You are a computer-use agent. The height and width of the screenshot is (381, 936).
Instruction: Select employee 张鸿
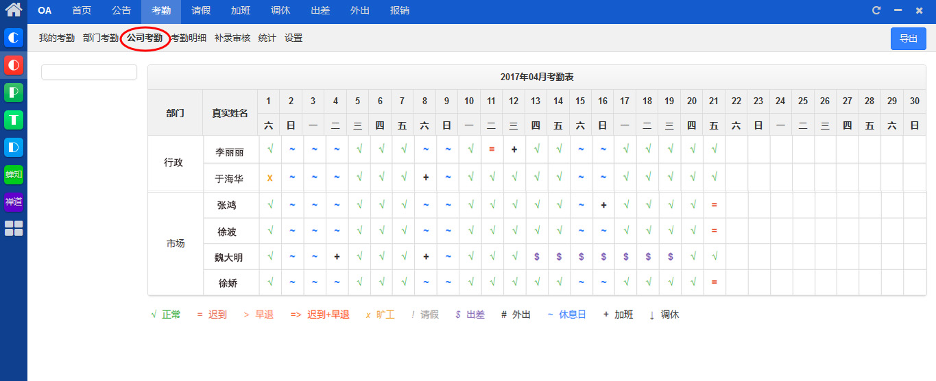click(x=227, y=205)
